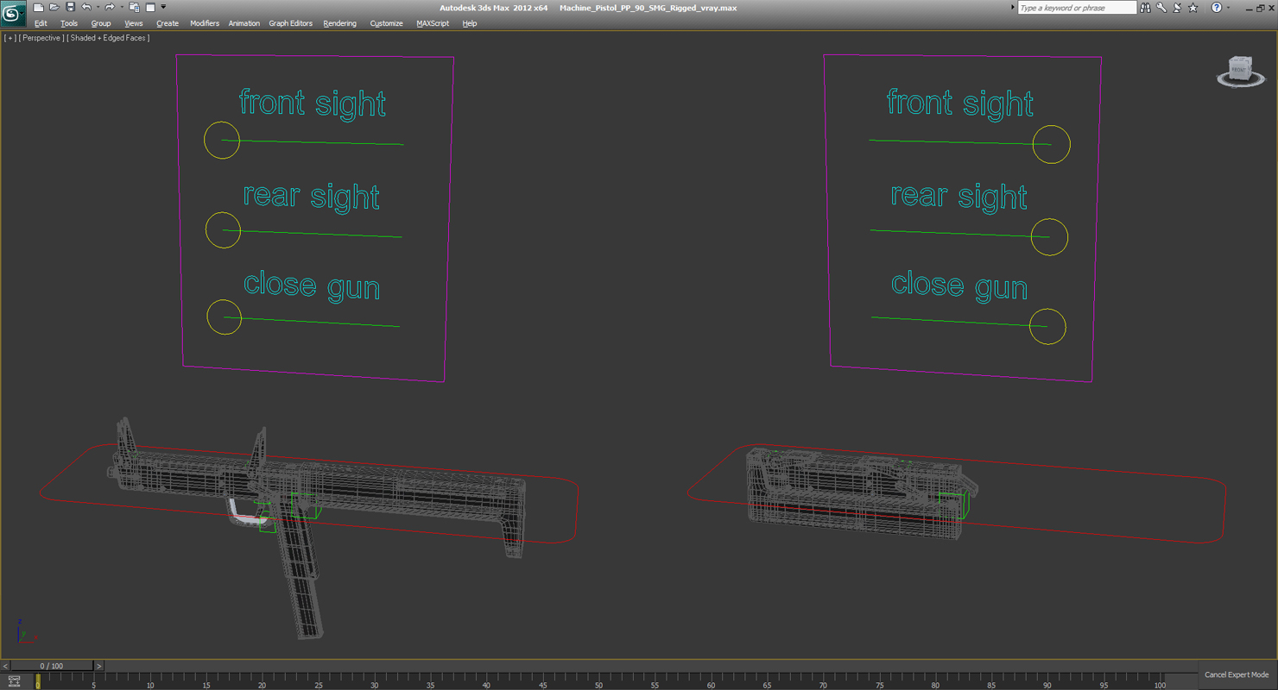Open the Help menu

pos(470,23)
